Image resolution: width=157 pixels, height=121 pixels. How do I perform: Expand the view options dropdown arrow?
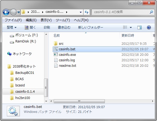click(131, 27)
